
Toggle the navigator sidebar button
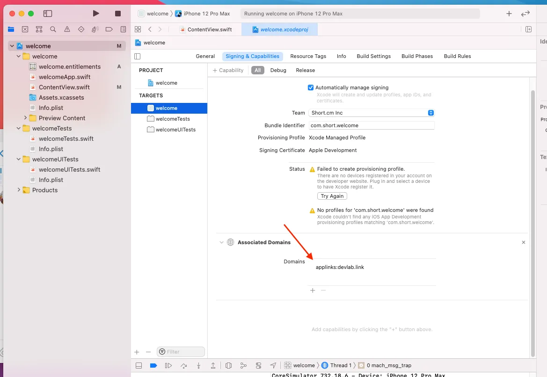(47, 14)
